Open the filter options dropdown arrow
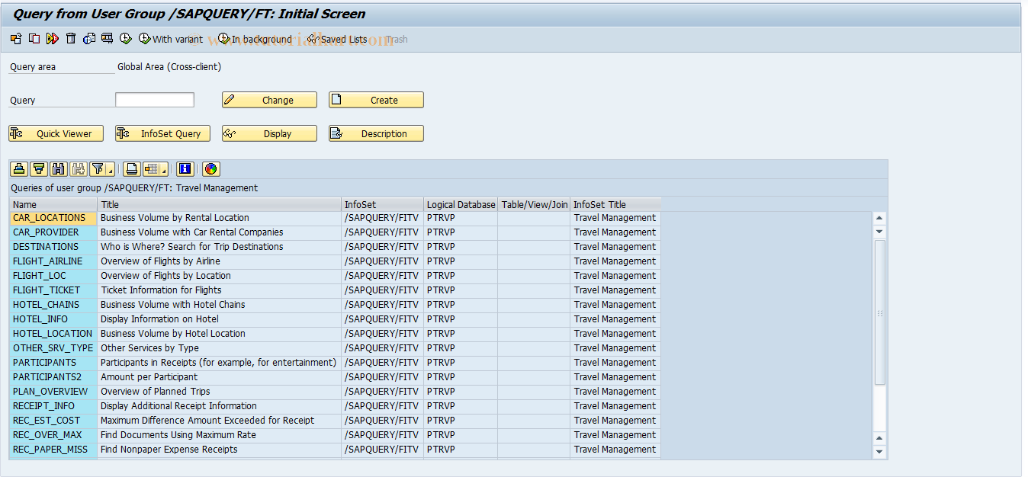This screenshot has height=477, width=1028. coord(111,169)
